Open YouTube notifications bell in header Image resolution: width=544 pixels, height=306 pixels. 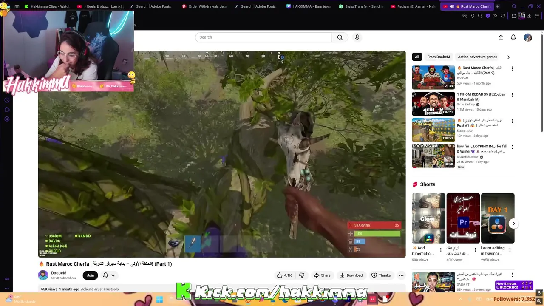click(x=513, y=37)
